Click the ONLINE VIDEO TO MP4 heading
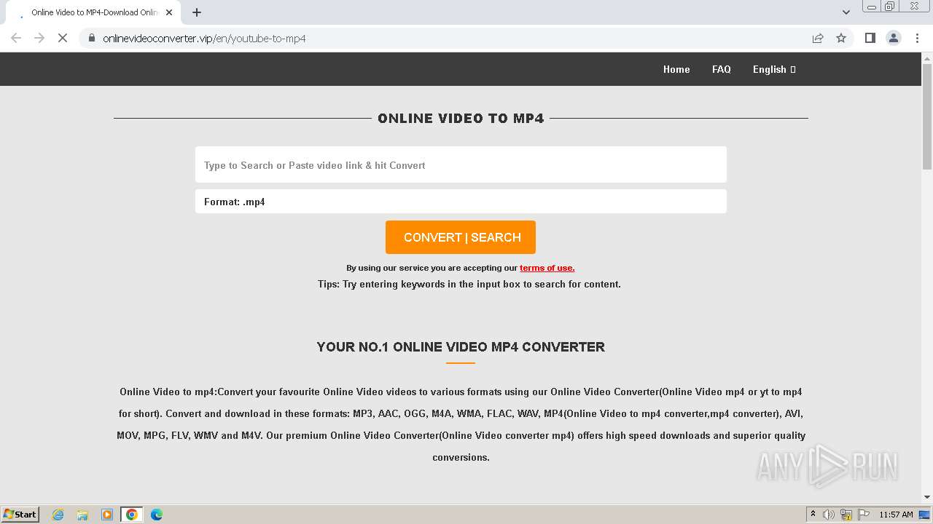The image size is (933, 524). pos(461,118)
